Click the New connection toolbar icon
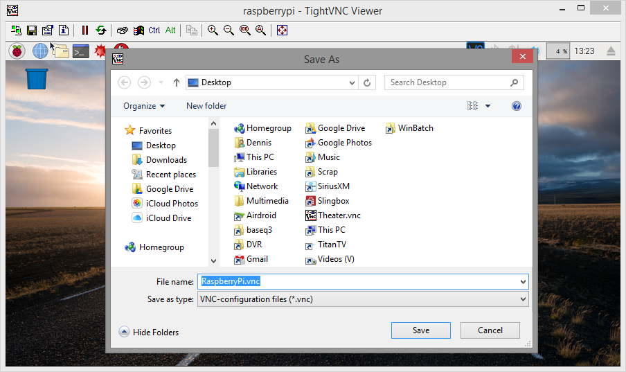 tap(16, 30)
